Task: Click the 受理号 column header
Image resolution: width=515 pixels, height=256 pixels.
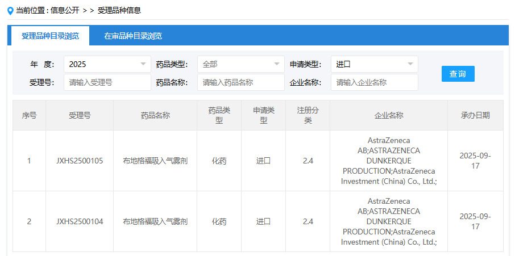Action: 80,115
